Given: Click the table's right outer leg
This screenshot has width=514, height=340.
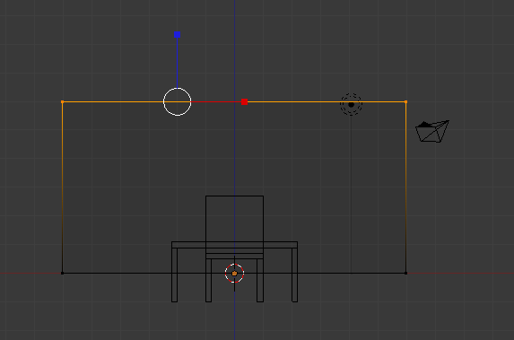Looking at the screenshot, I should (295, 275).
